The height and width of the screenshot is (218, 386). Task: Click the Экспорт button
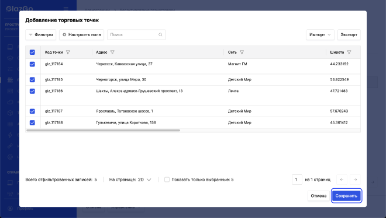pyautogui.click(x=349, y=34)
